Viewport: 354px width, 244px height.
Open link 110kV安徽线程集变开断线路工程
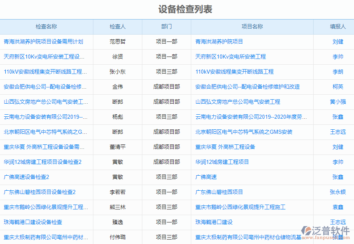point(236,72)
